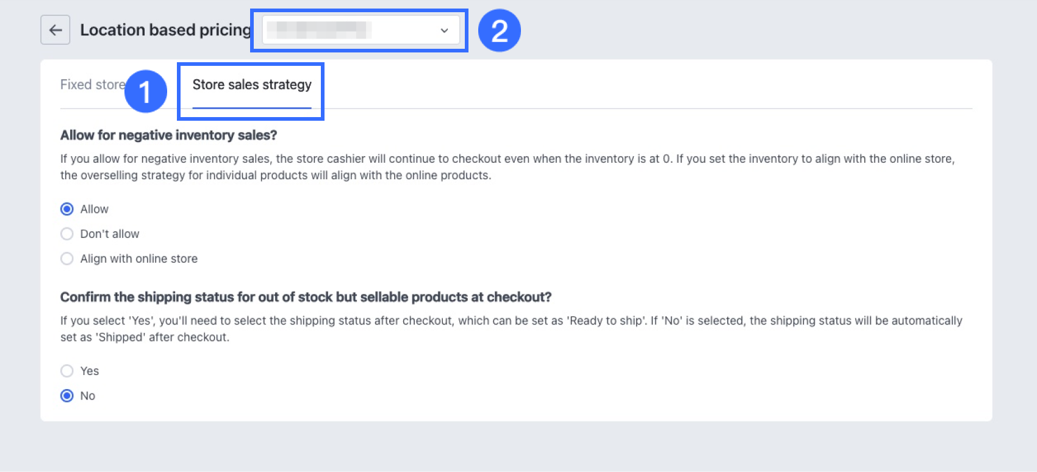Image resolution: width=1037 pixels, height=472 pixels.
Task: Choose the No radio button
Action: 67,396
